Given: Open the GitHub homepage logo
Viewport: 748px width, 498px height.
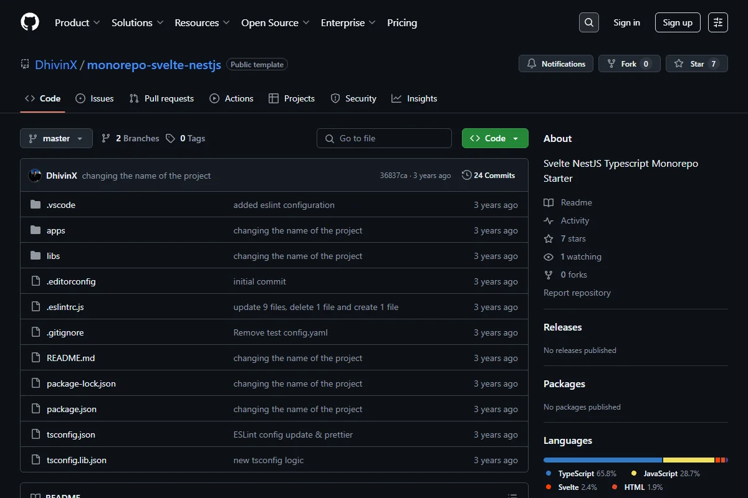Looking at the screenshot, I should click(30, 22).
